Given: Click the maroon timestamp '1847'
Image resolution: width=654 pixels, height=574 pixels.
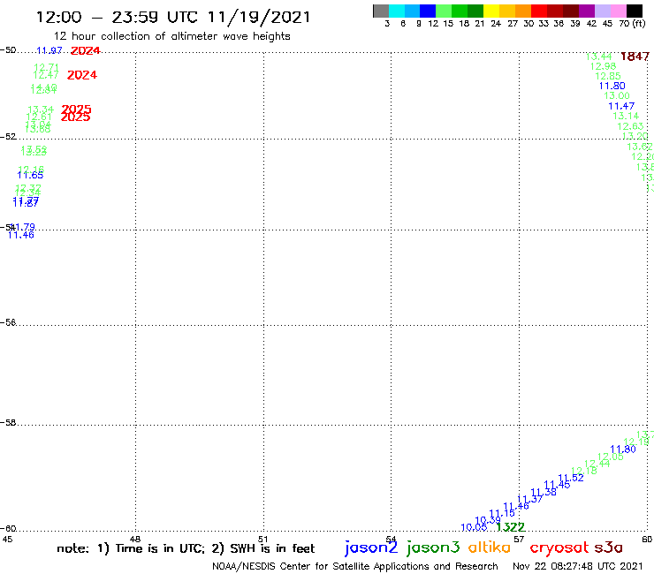Looking at the screenshot, I should (x=635, y=57).
